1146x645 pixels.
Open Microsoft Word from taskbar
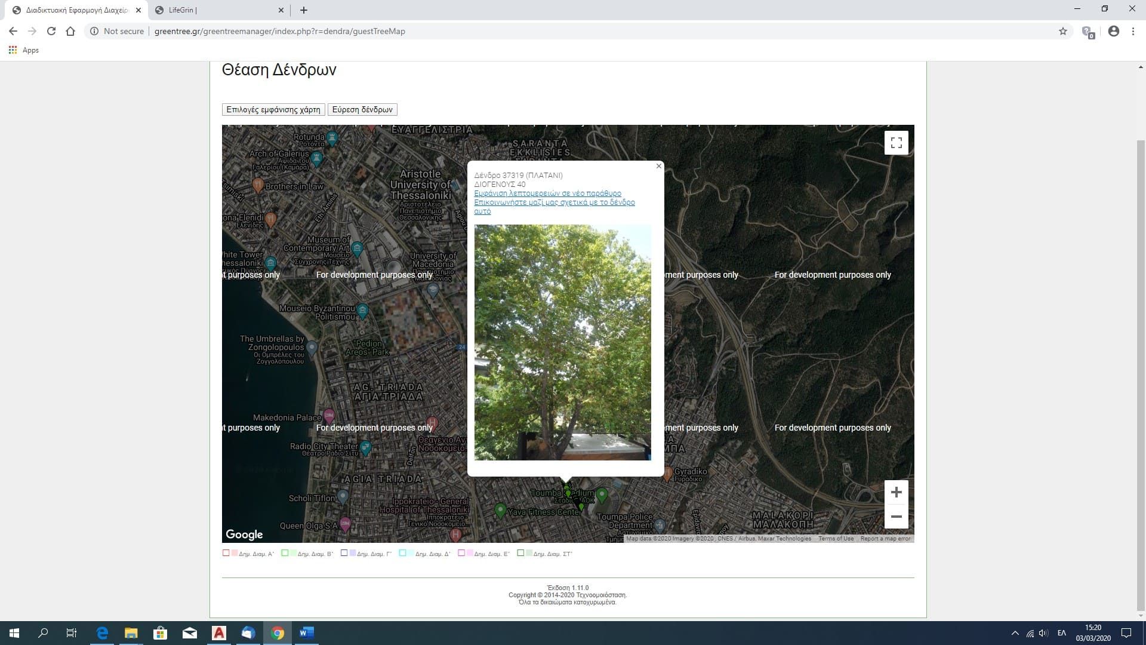307,633
